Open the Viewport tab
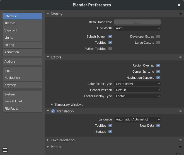The height and width of the screenshot is (155, 184). click(22, 30)
